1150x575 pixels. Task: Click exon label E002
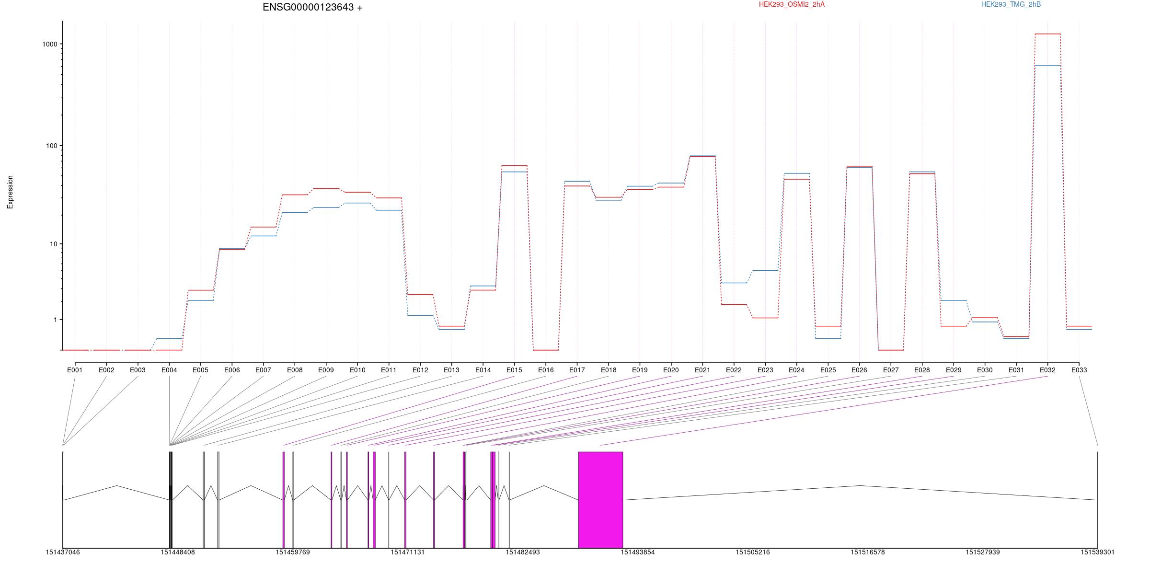pos(106,370)
